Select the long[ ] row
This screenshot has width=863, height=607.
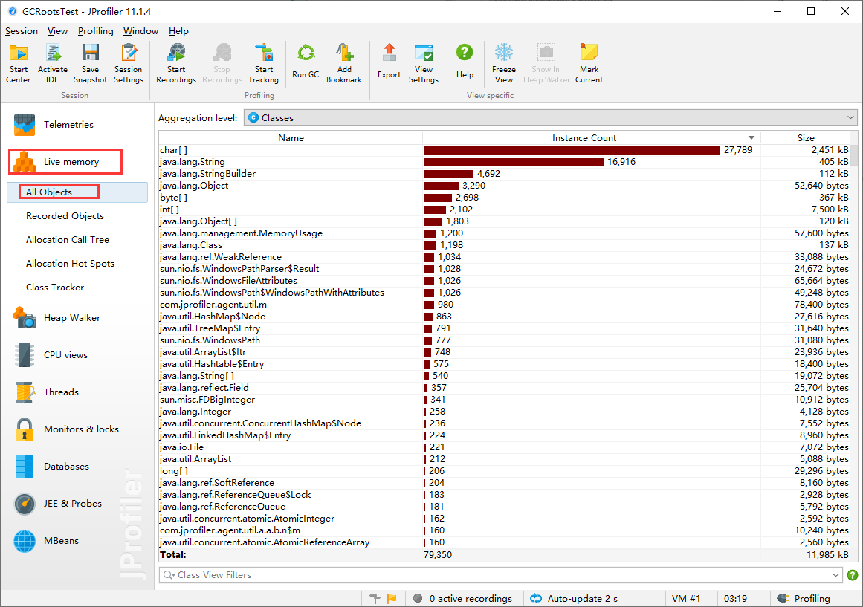point(505,471)
